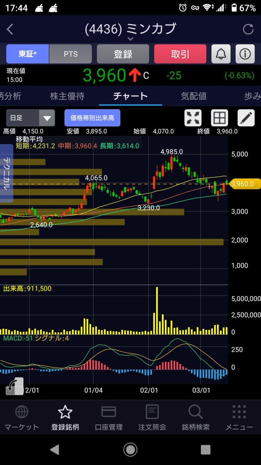Tap Android recent apps button
The height and width of the screenshot is (465, 261).
point(205,449)
